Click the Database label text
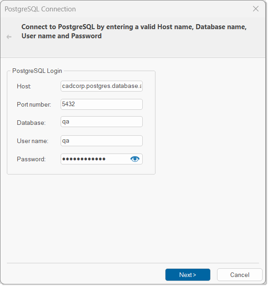Image resolution: width=269 pixels, height=287 pixels. click(x=31, y=123)
